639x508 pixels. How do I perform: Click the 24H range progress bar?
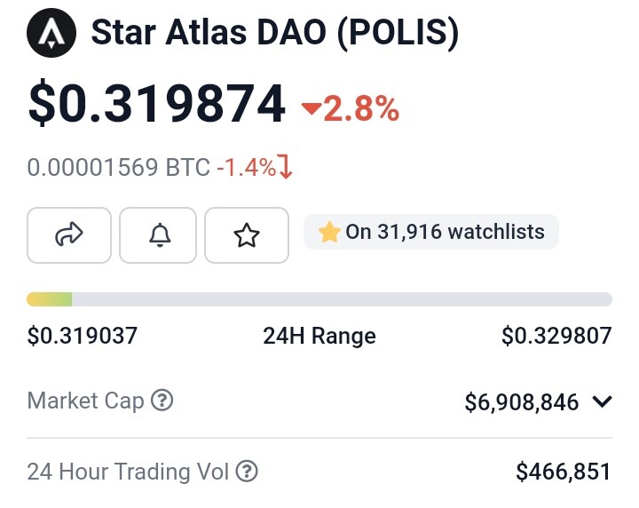pyautogui.click(x=319, y=298)
